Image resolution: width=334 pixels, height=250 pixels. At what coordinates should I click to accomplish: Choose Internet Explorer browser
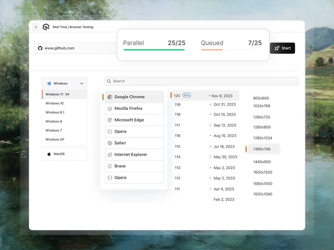pyautogui.click(x=134, y=154)
